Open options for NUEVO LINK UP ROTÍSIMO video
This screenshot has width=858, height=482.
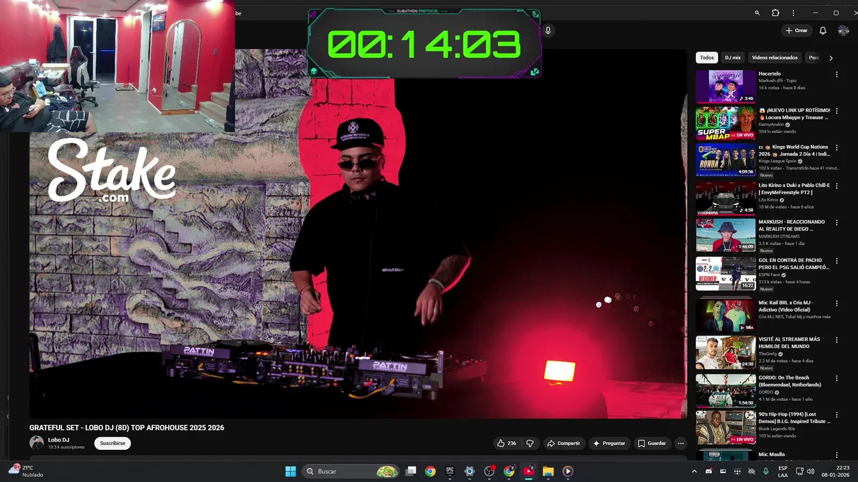837,111
